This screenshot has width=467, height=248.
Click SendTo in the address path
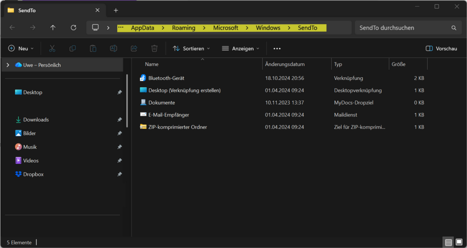308,28
